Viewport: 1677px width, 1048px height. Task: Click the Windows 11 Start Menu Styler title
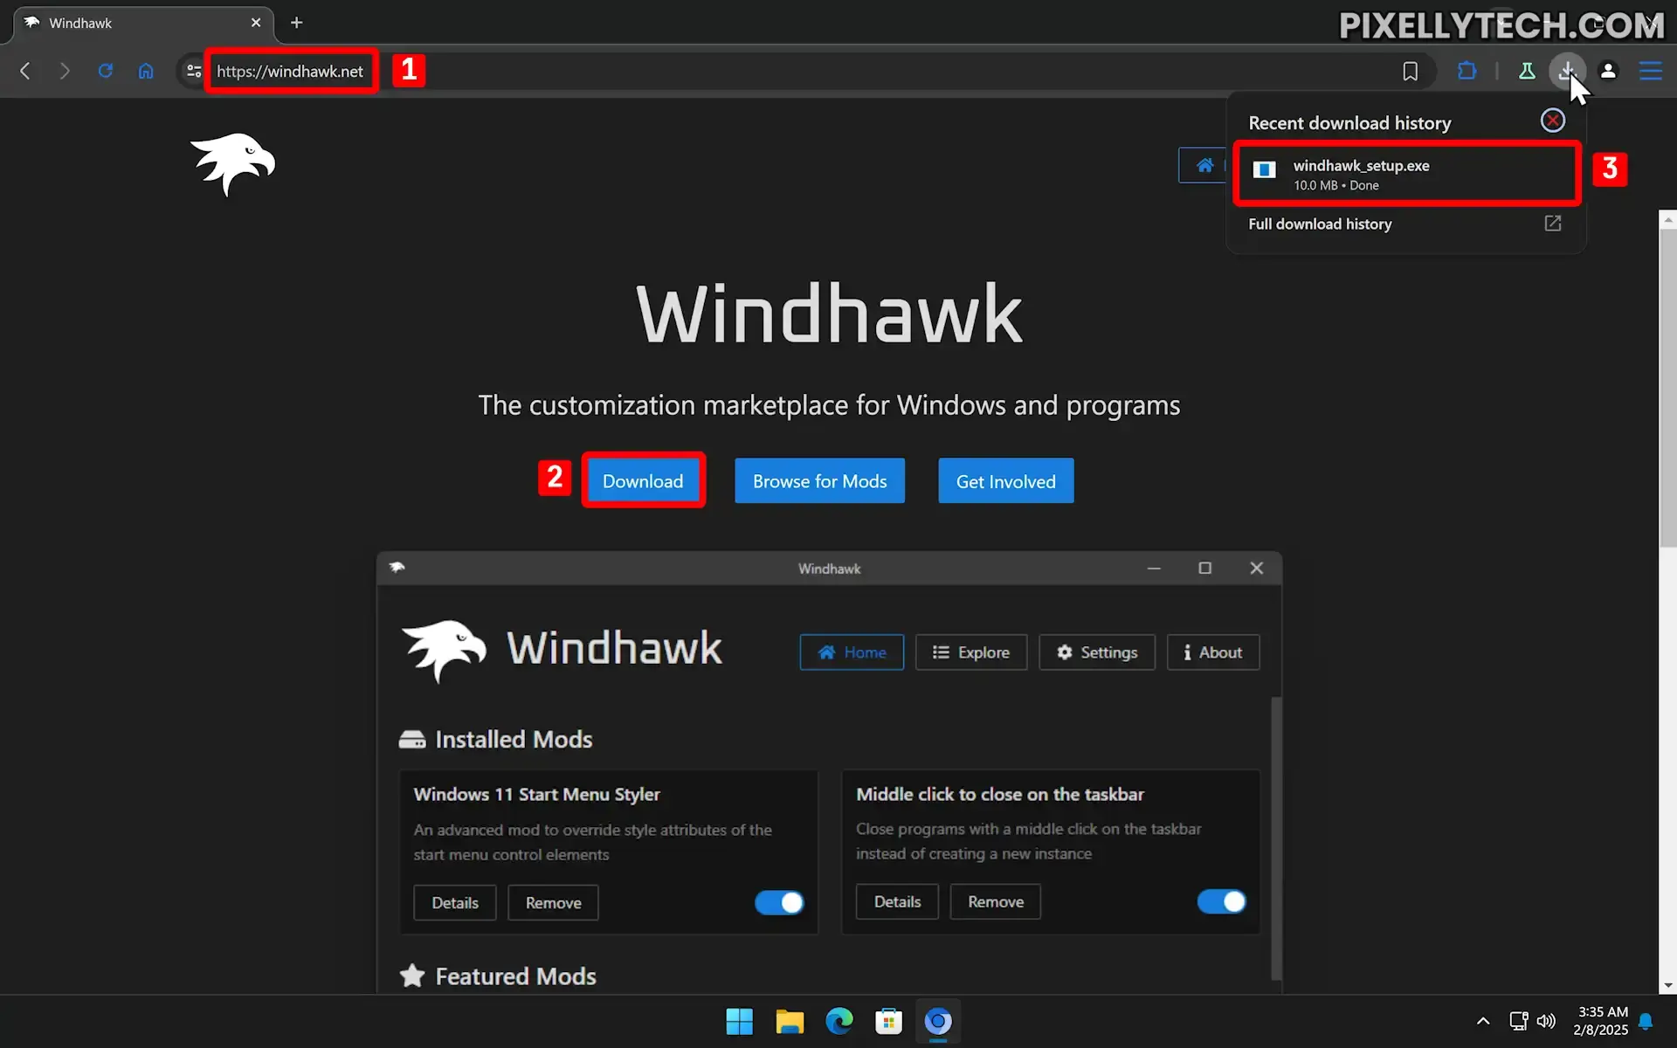537,794
